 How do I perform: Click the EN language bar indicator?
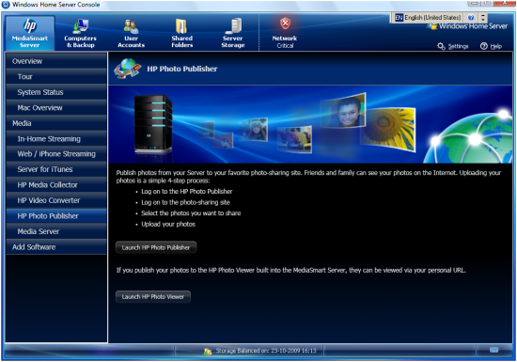399,18
